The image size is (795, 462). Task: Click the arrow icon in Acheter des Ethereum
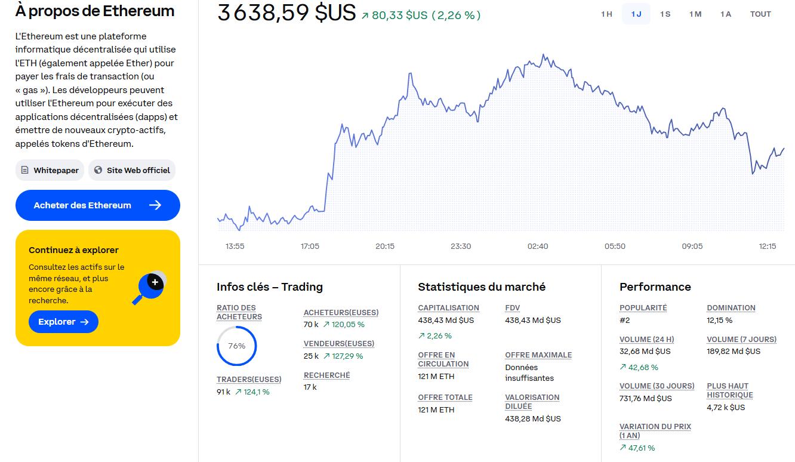[155, 205]
